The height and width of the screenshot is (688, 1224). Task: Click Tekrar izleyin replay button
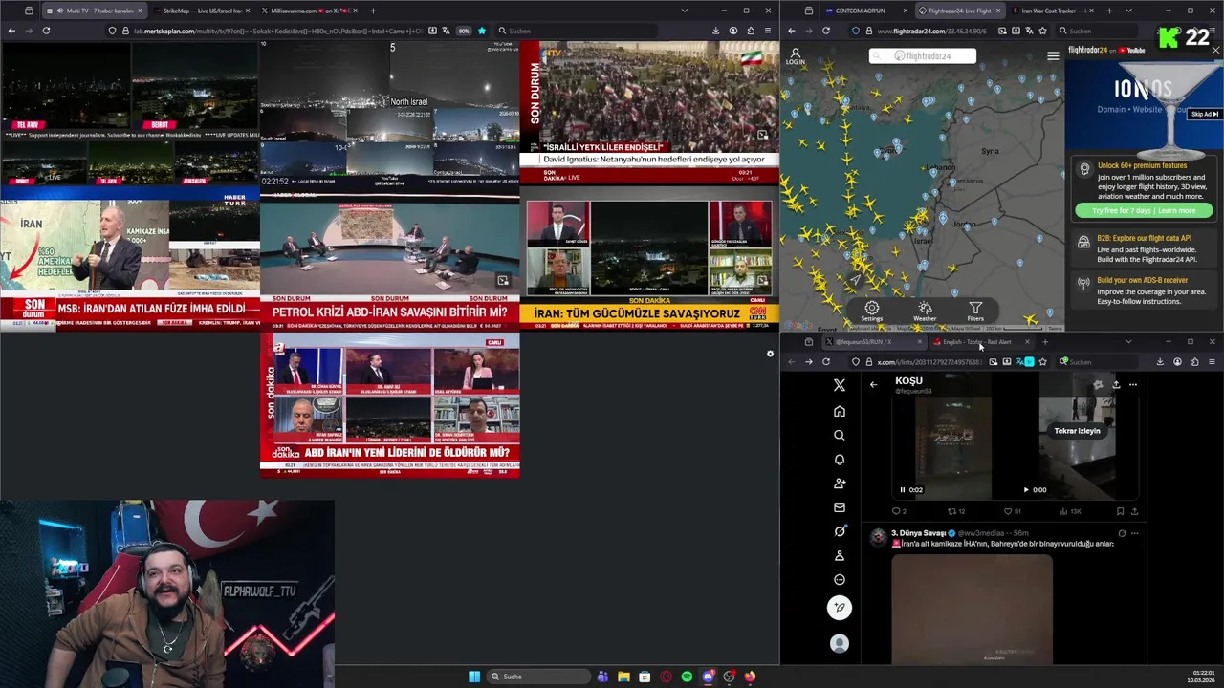(1077, 431)
